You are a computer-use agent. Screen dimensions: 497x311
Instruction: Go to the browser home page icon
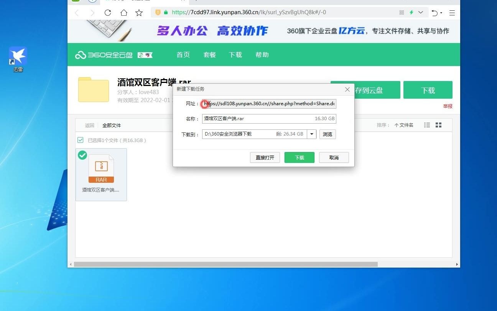tap(123, 13)
